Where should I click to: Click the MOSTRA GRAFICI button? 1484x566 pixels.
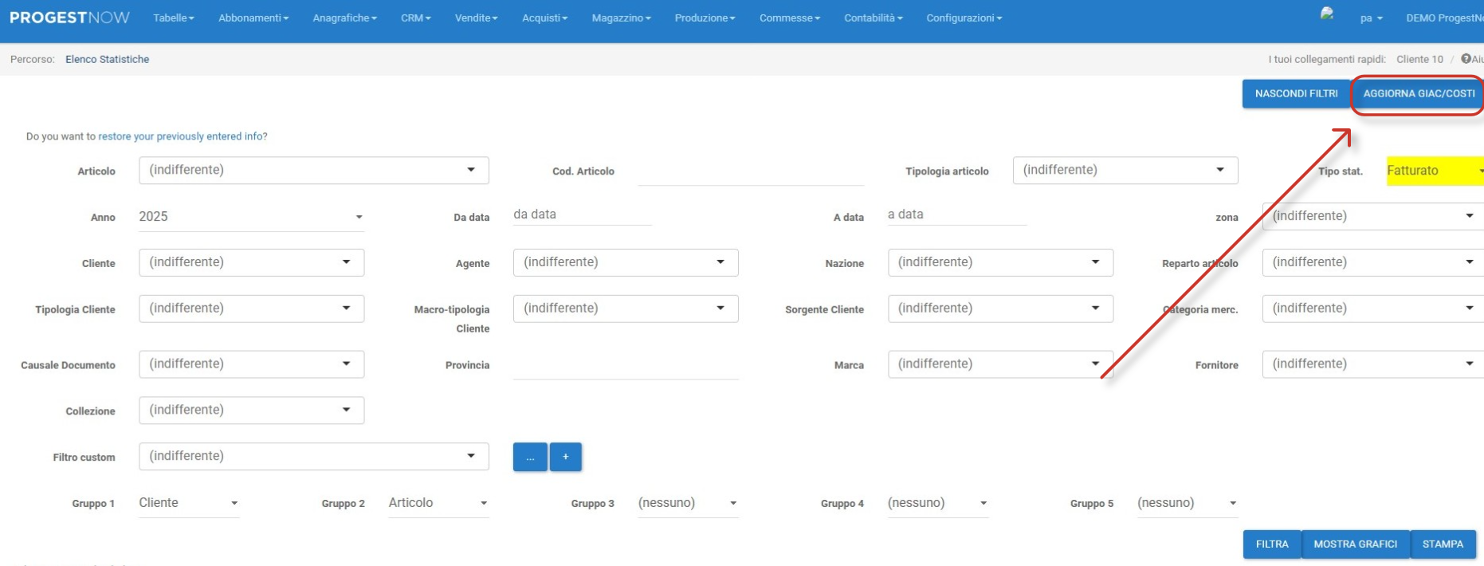click(x=1355, y=544)
